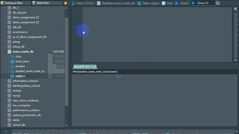Switch to the Query* tab

pos(182,3)
